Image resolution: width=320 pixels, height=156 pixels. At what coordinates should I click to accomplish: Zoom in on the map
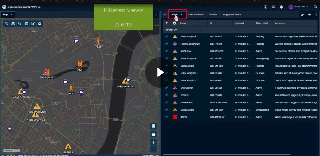(x=154, y=142)
